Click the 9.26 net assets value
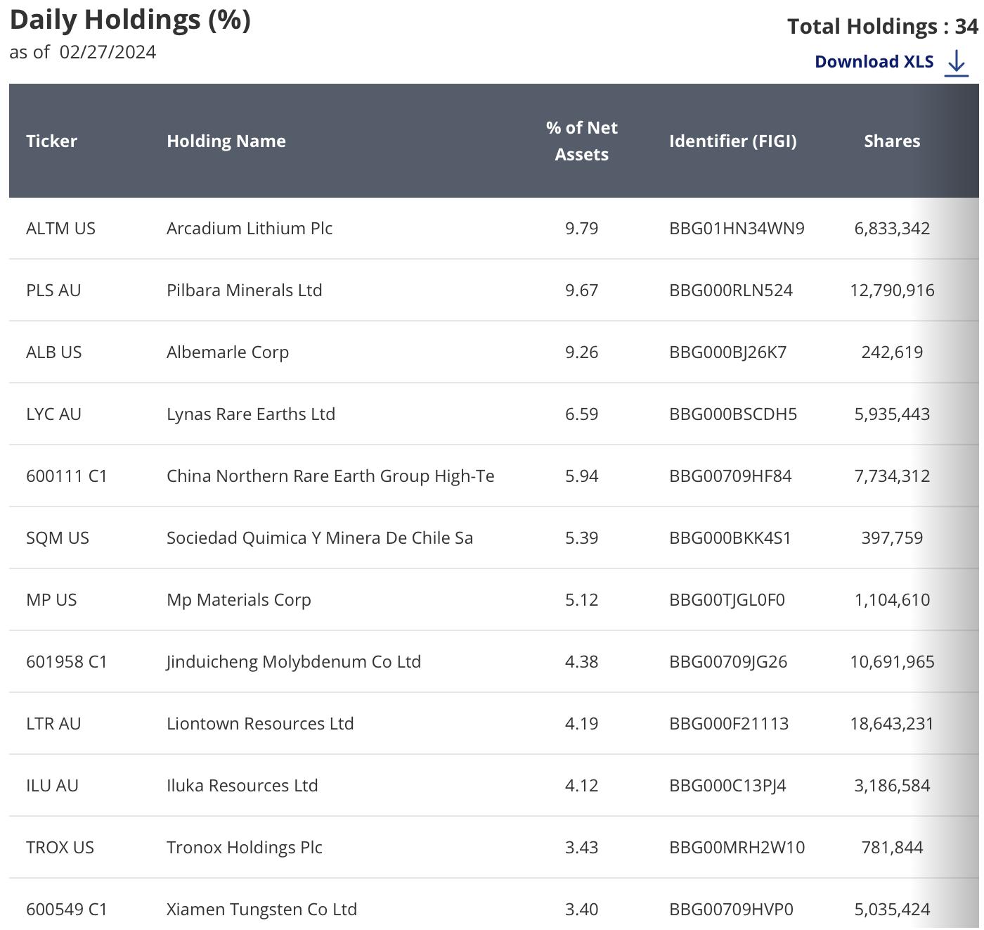 (582, 352)
